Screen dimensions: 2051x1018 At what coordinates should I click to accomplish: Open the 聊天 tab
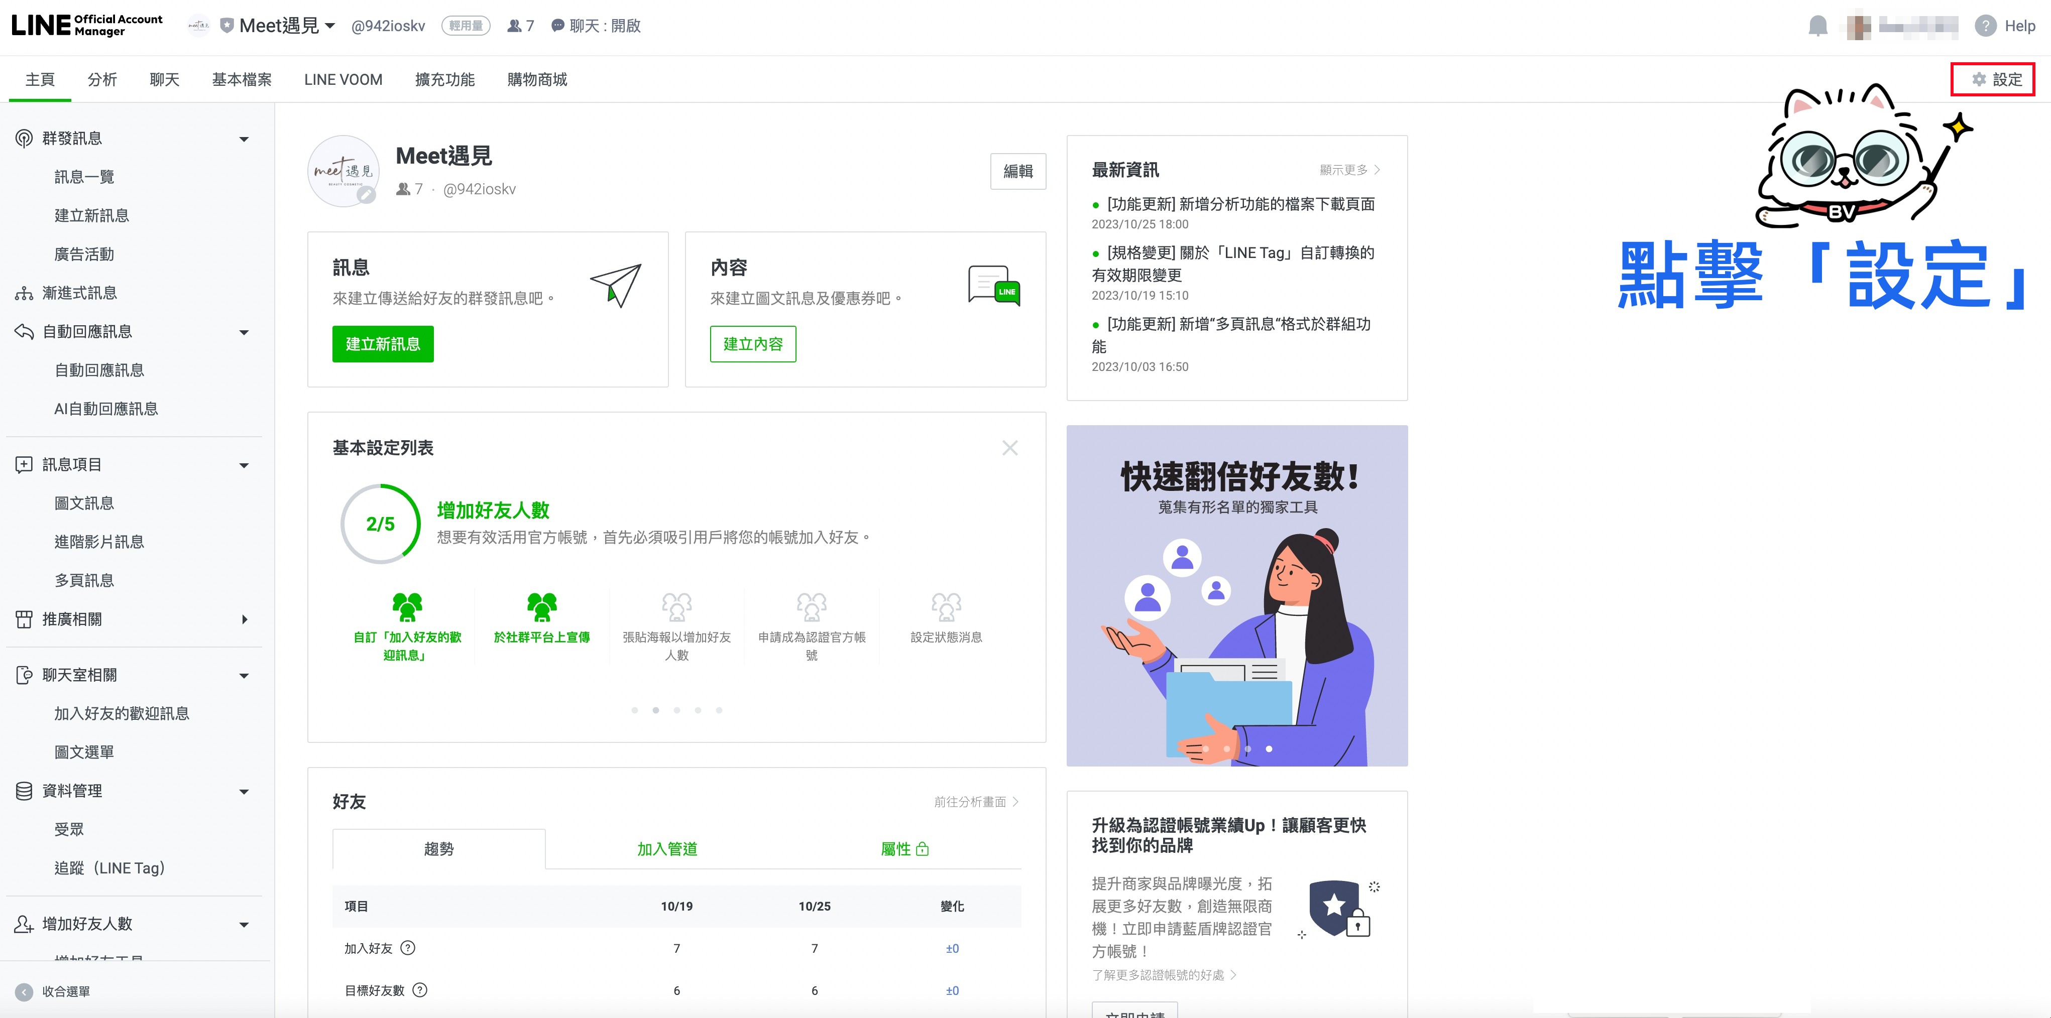(x=164, y=80)
